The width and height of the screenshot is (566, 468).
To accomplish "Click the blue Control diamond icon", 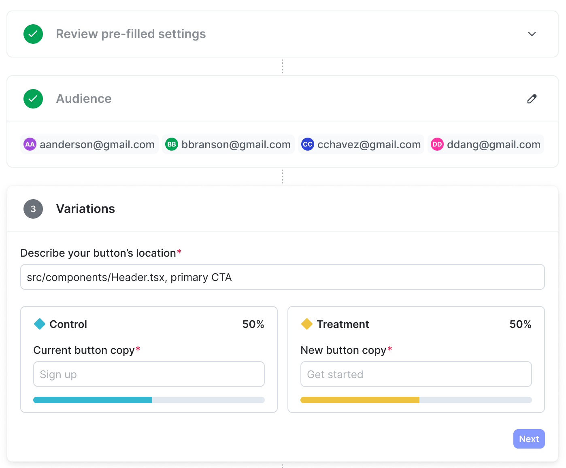I will (40, 324).
